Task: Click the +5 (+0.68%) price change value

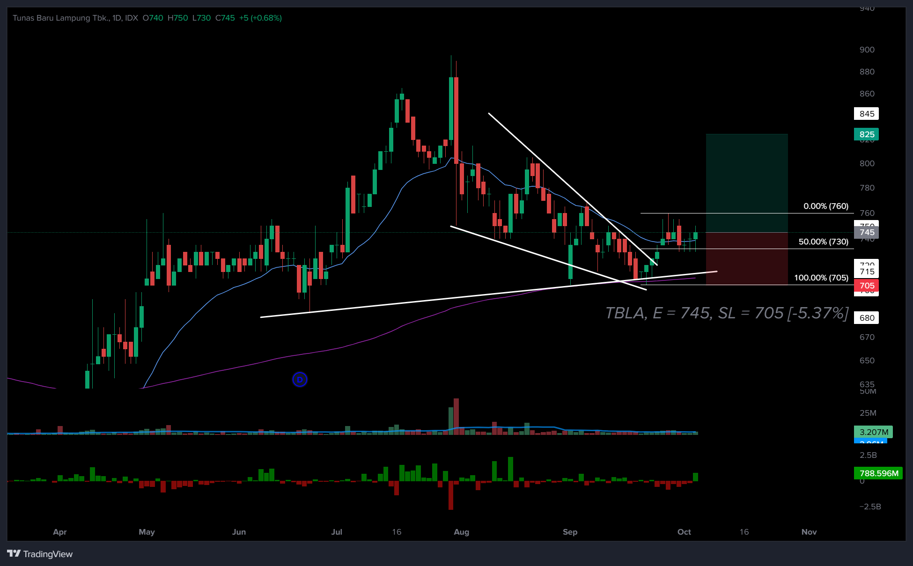Action: tap(260, 18)
